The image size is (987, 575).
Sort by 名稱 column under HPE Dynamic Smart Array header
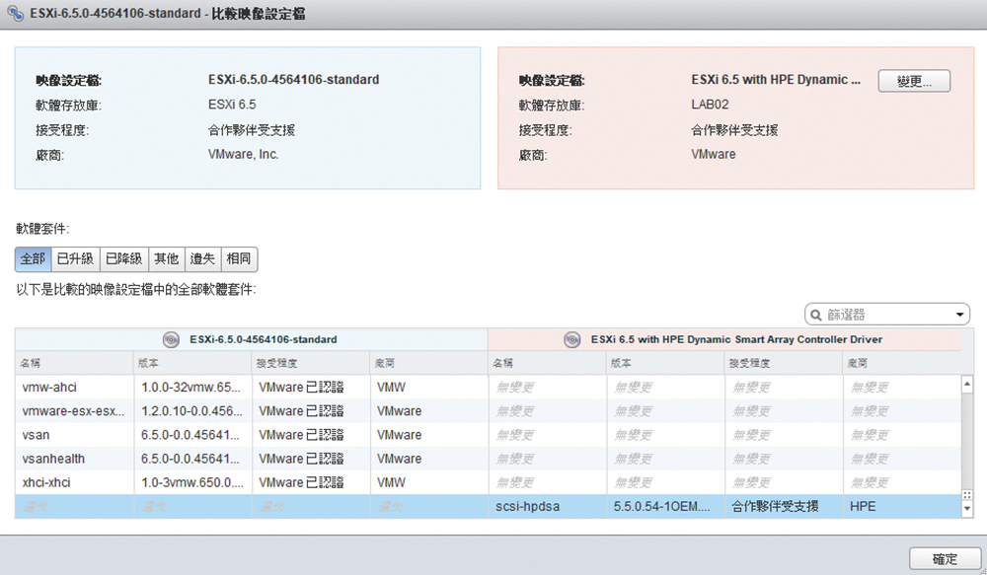click(548, 363)
